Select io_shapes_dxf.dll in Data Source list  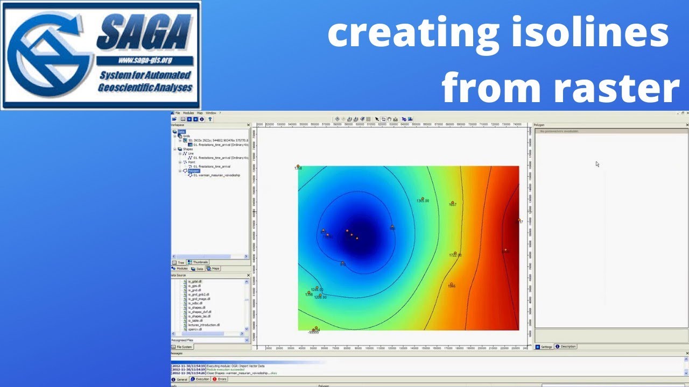(200, 312)
